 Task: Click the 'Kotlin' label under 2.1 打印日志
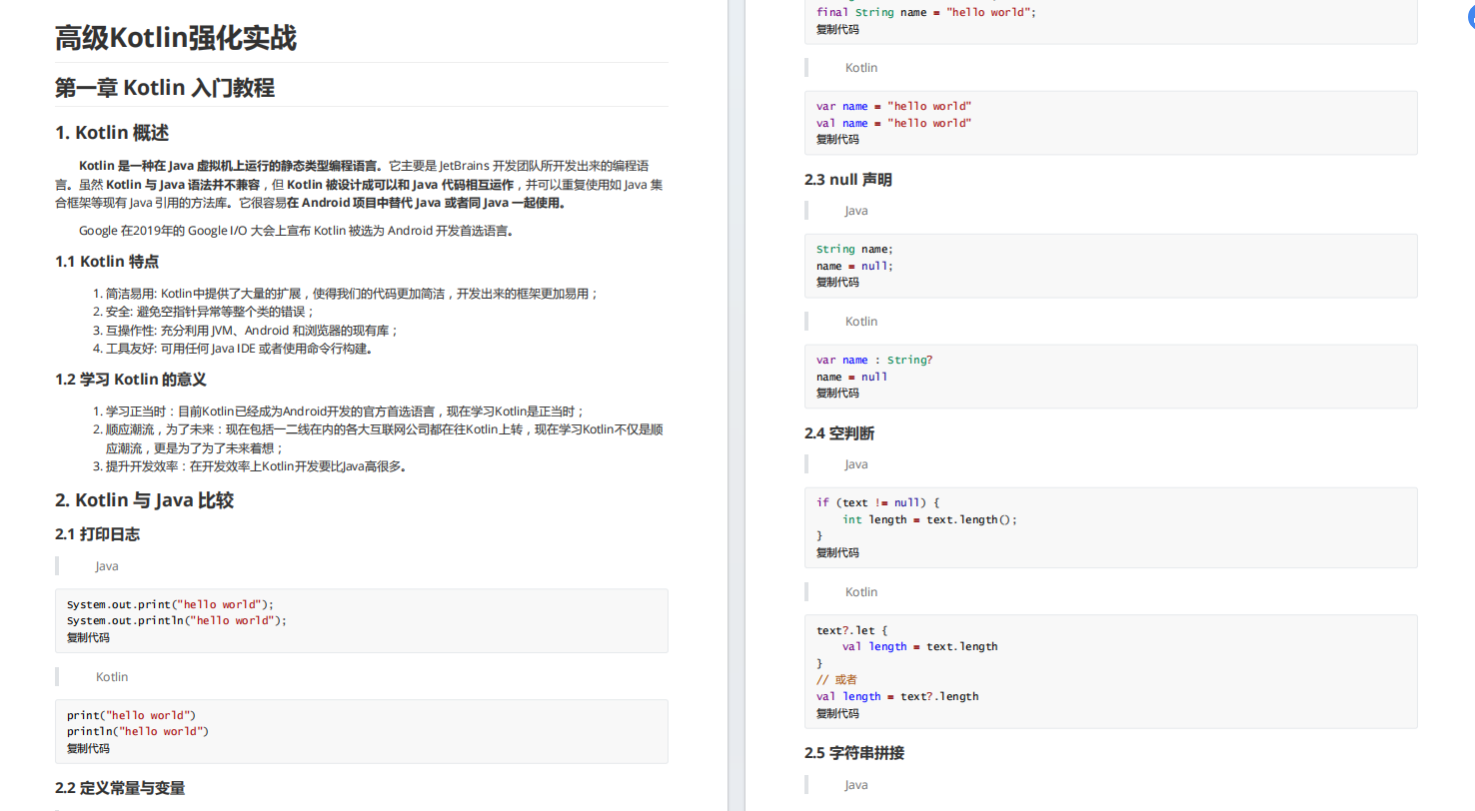(x=112, y=676)
